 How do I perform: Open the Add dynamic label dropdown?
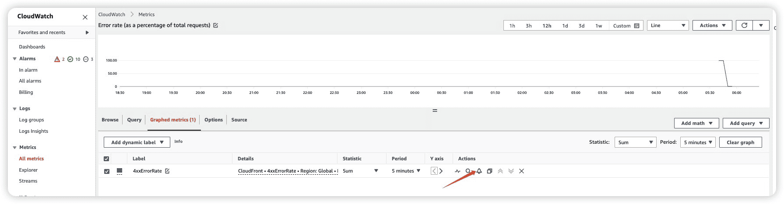click(x=137, y=142)
